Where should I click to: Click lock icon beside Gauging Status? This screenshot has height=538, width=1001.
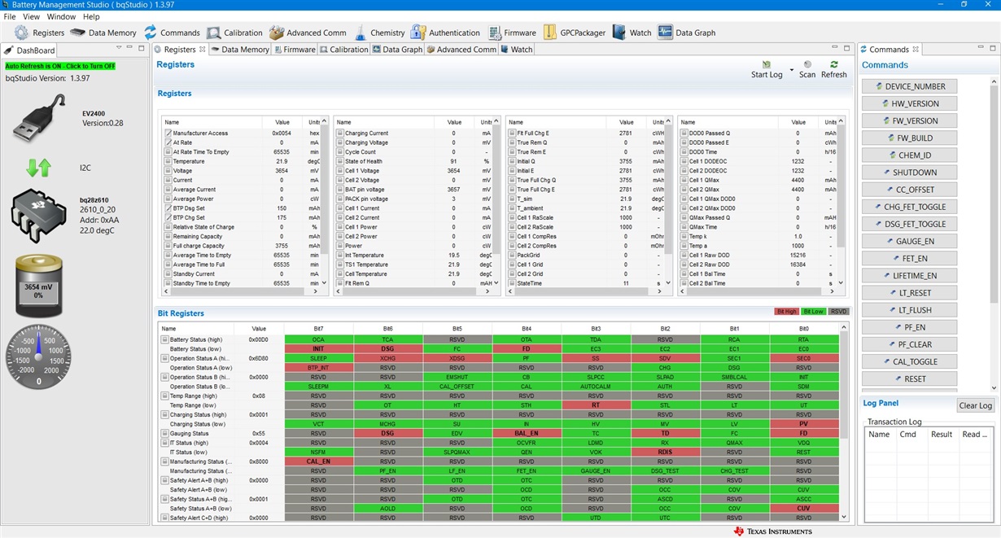pyautogui.click(x=165, y=434)
